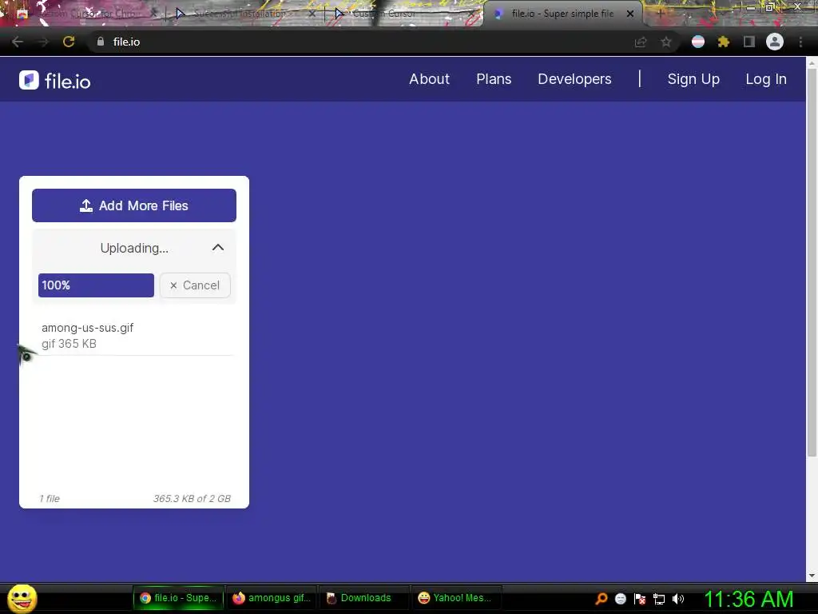Click the lock icon in the address bar
The height and width of the screenshot is (614, 818).
pos(101,42)
